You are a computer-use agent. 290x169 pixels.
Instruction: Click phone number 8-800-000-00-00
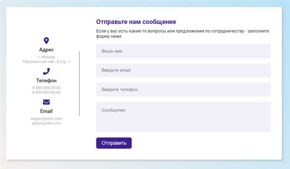(x=46, y=88)
